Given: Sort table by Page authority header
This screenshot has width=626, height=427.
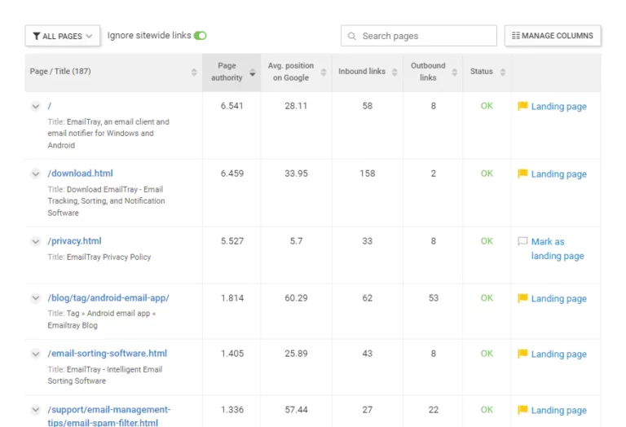Looking at the screenshot, I should 227,72.
